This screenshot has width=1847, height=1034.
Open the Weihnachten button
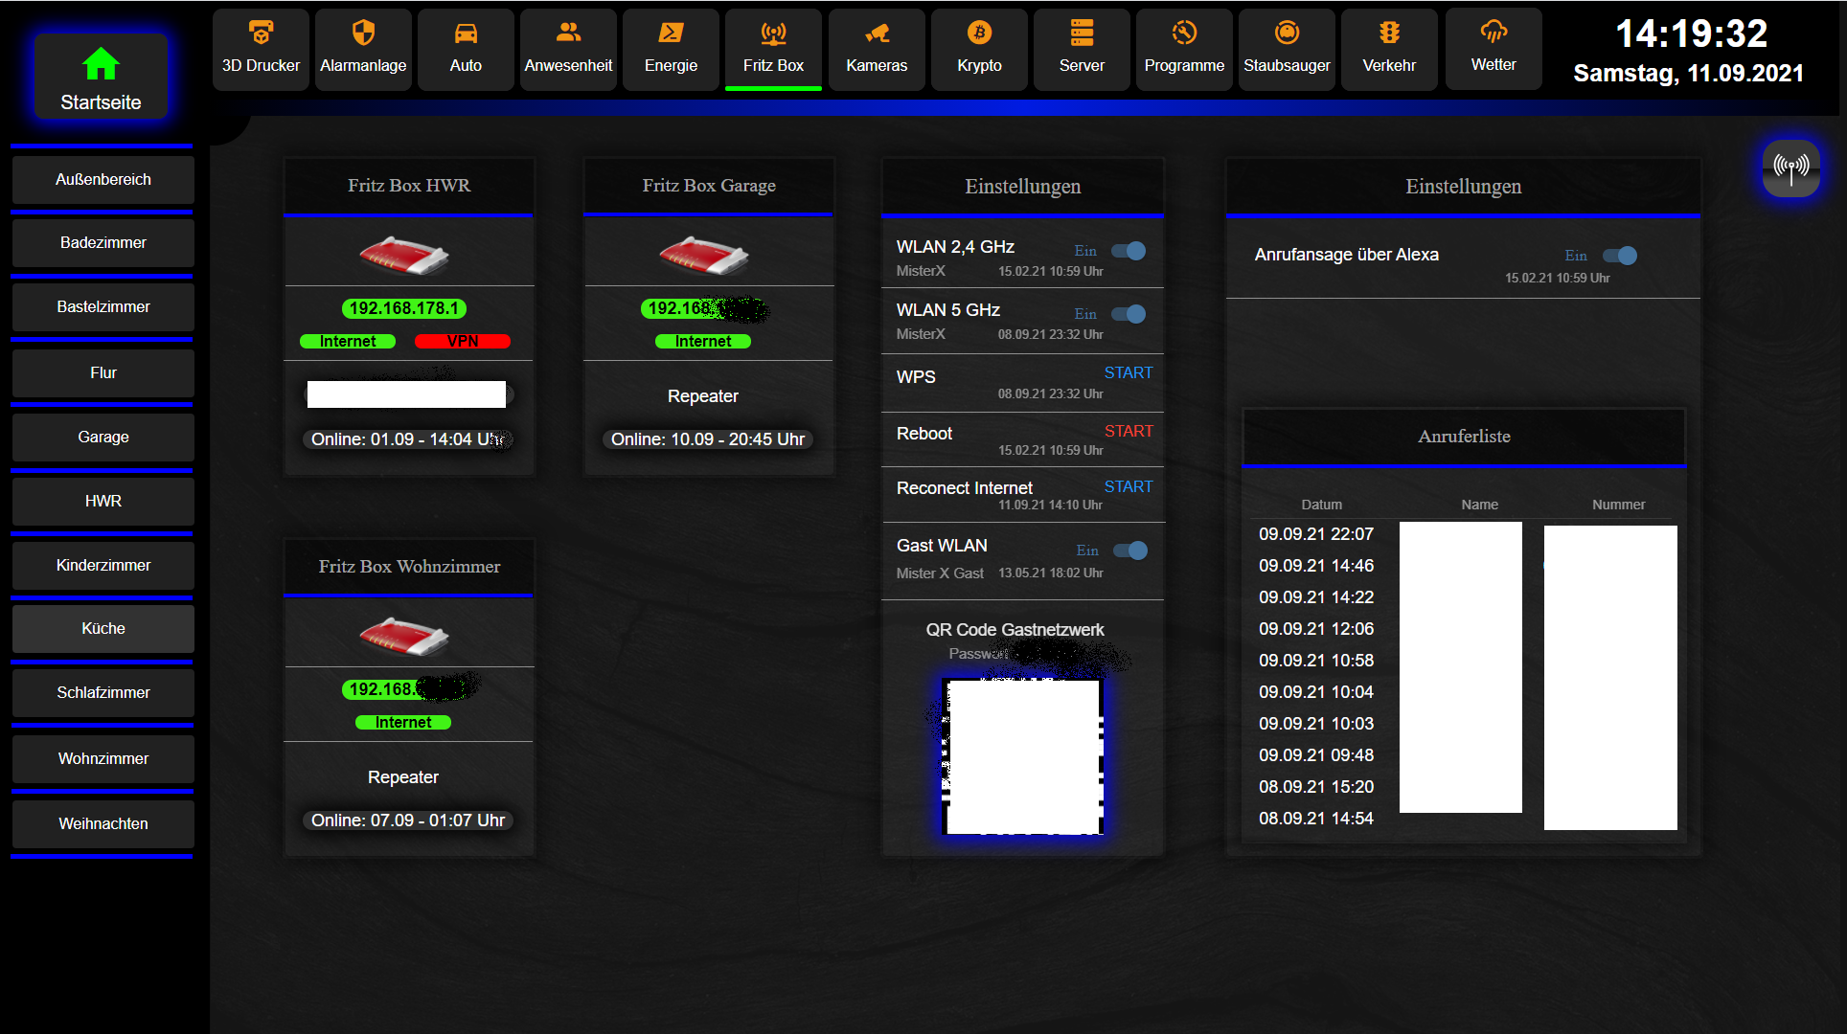103,823
